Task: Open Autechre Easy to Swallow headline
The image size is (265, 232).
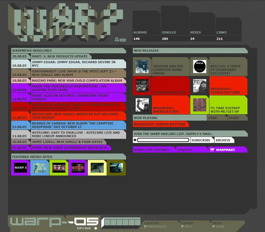Action: tap(78, 134)
